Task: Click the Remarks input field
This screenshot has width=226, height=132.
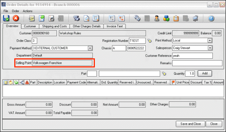Action: pyautogui.click(x=197, y=63)
